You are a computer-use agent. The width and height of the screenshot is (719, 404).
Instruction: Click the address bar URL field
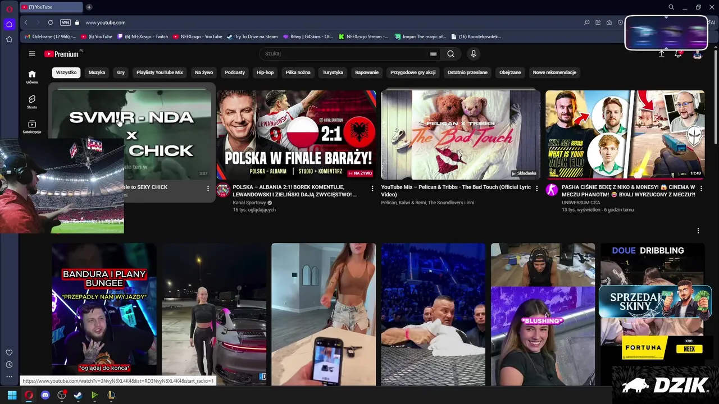[331, 22]
